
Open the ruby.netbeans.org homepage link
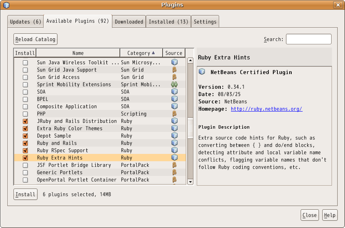coord(266,109)
